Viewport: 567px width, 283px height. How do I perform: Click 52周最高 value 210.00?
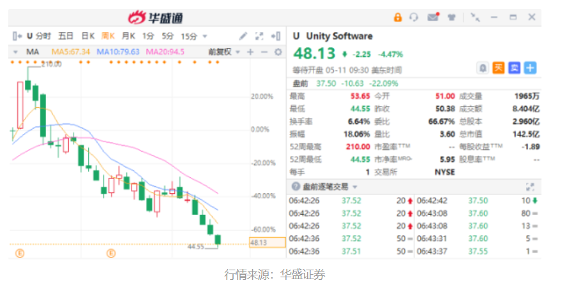pos(358,147)
